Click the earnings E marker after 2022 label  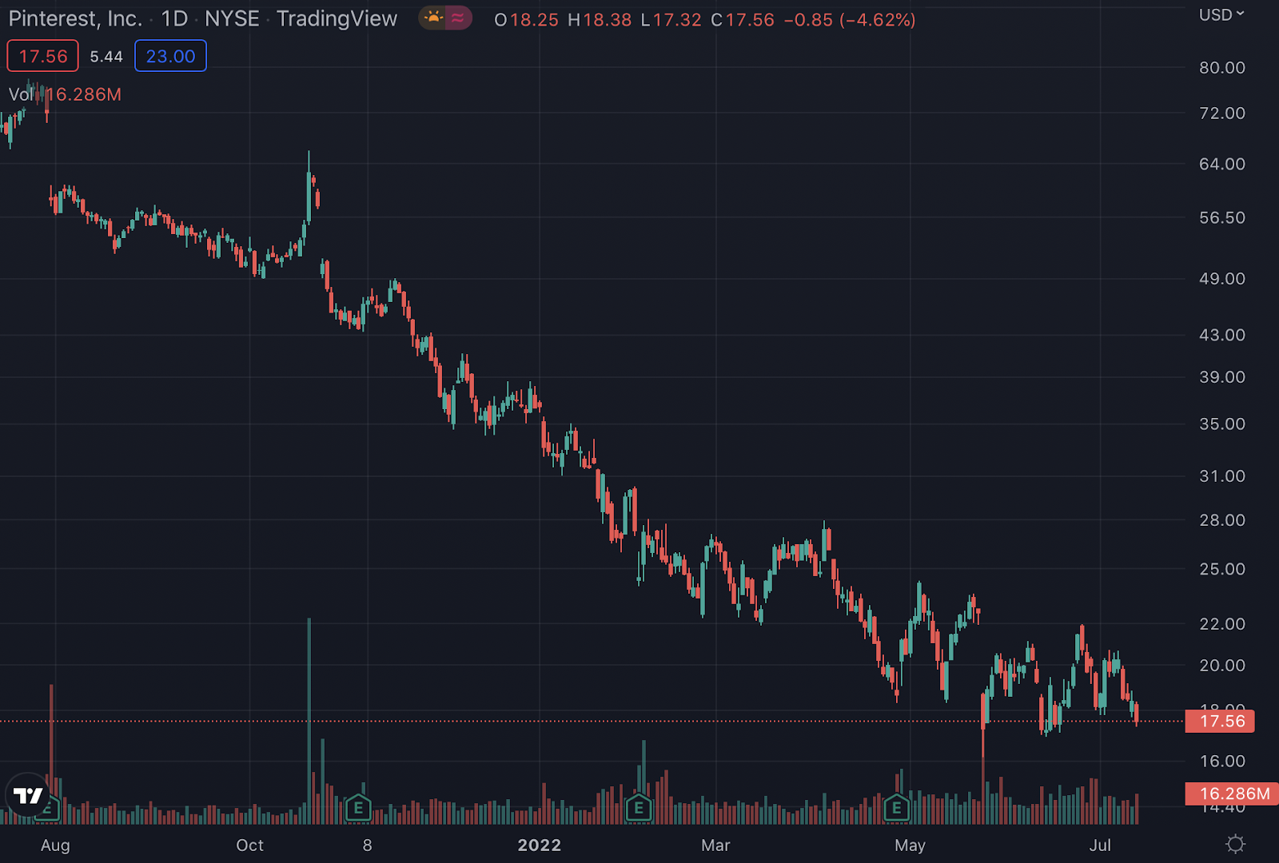coord(639,808)
